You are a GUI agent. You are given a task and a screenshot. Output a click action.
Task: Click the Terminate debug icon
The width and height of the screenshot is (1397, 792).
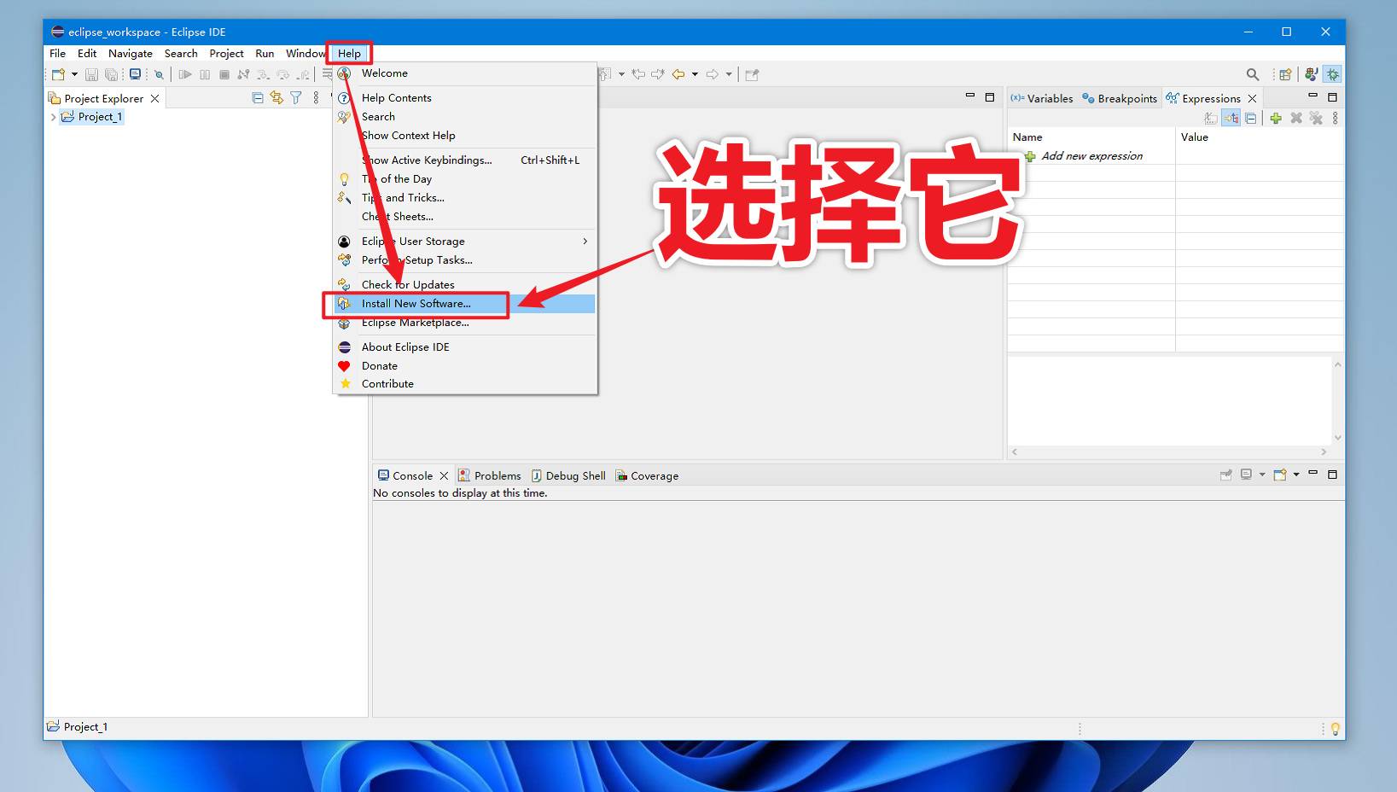pos(224,74)
